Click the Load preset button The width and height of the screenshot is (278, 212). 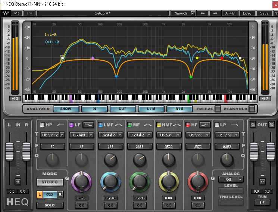coord(247,13)
